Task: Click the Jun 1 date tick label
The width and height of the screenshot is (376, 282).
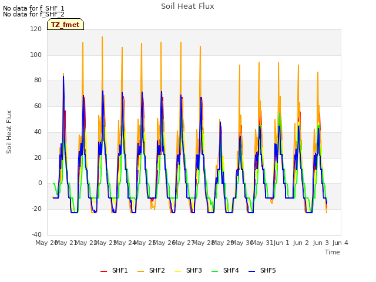Action: [281, 243]
